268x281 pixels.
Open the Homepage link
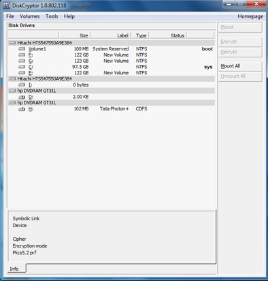250,16
